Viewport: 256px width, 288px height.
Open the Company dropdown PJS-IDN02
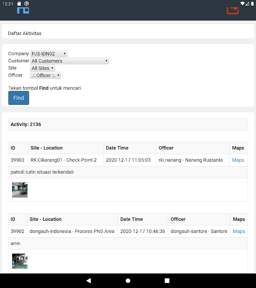point(49,54)
